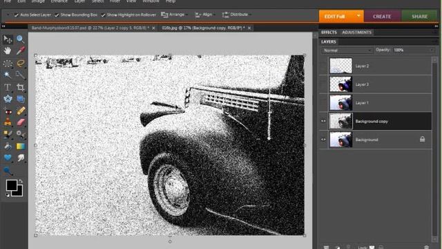Open the Filter menu
The width and height of the screenshot is (442, 249).
[115, 1]
